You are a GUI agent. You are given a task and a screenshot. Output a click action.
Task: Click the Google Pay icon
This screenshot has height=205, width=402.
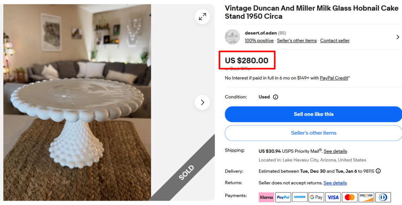point(316,197)
